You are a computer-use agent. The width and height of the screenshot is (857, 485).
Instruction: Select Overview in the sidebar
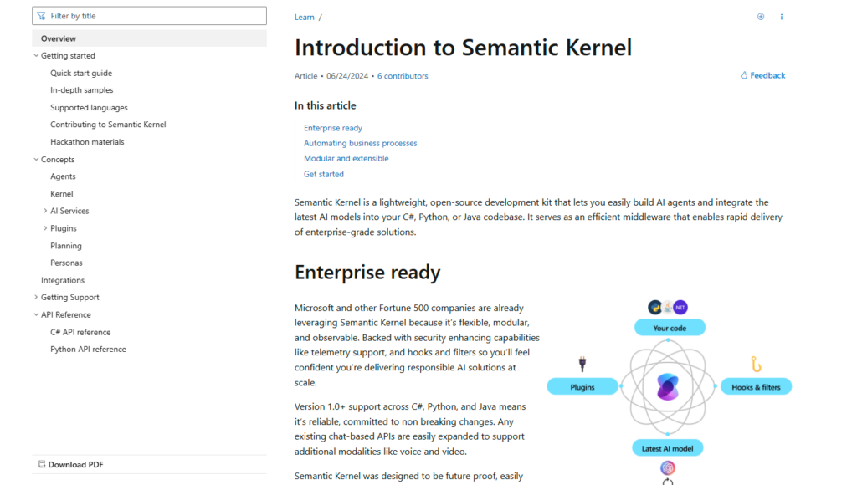pyautogui.click(x=59, y=38)
